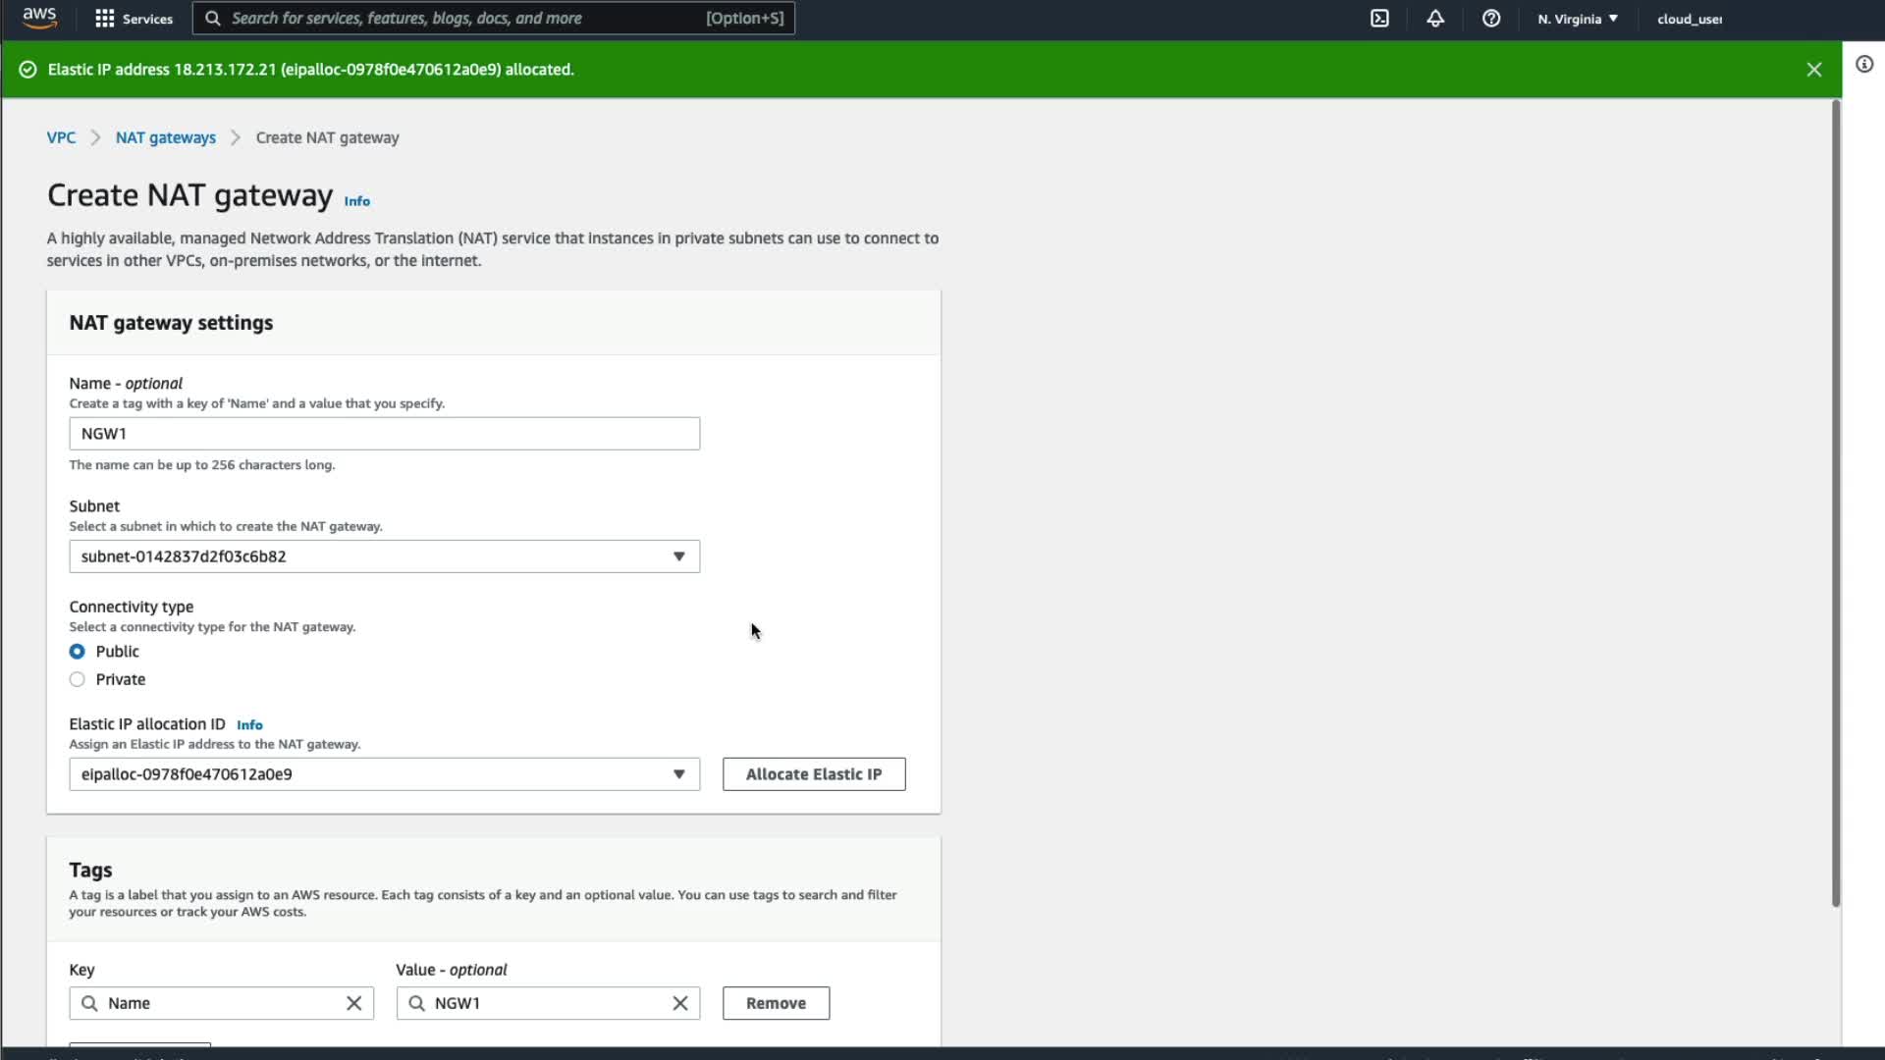Click the NAT gateway Name input field

click(x=384, y=434)
